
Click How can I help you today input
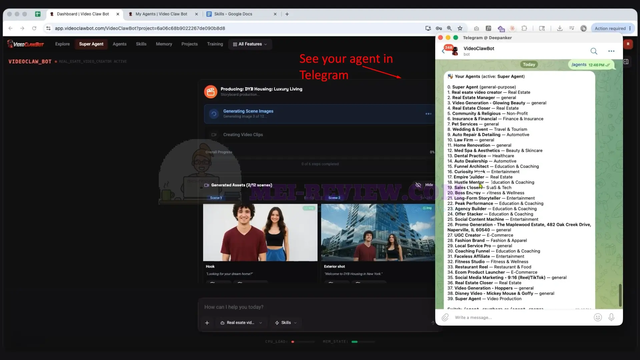coord(317,307)
